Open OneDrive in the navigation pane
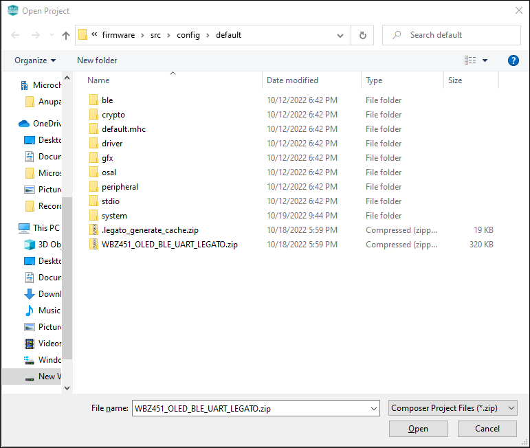 40,124
